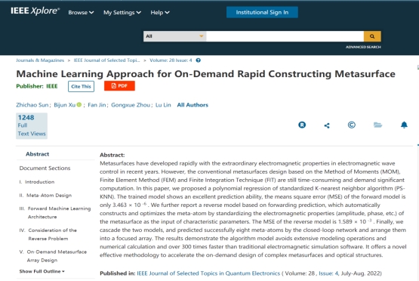Open the All Authors link
The image size is (419, 281).
(193, 105)
